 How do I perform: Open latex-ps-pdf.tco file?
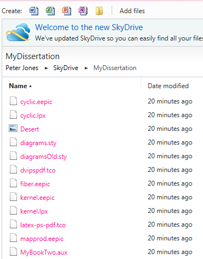pos(43,225)
